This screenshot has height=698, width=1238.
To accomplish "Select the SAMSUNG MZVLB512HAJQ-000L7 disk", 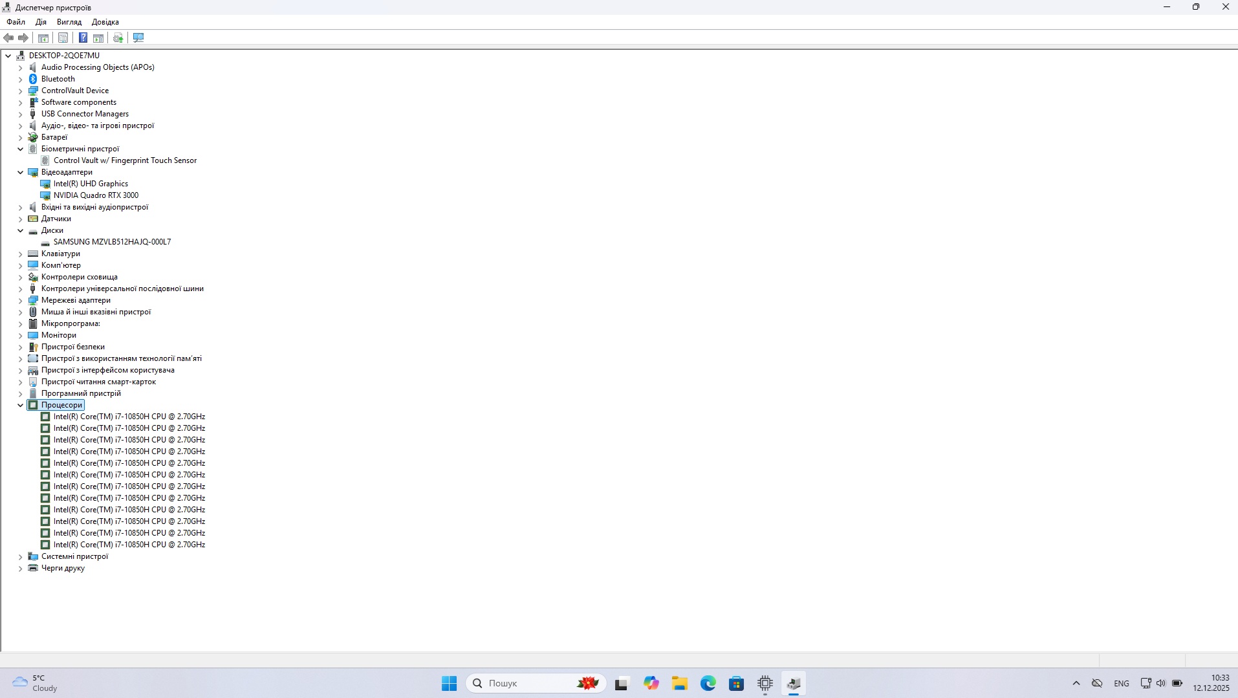I will [x=112, y=242].
